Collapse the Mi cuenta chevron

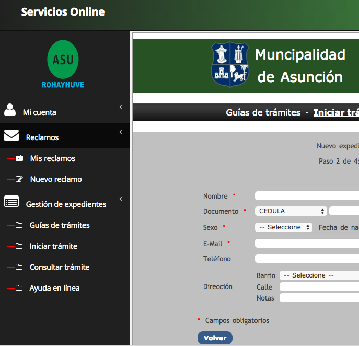coord(120,107)
